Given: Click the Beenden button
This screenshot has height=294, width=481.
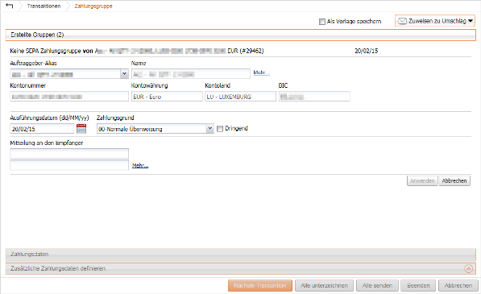Looking at the screenshot, I should click(418, 285).
